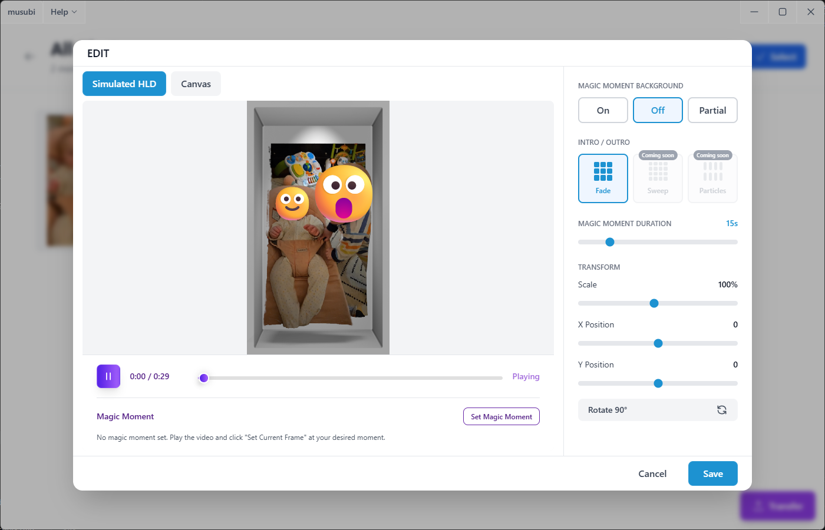Click the video timeline scrubber handle
The width and height of the screenshot is (825, 530).
coord(204,378)
